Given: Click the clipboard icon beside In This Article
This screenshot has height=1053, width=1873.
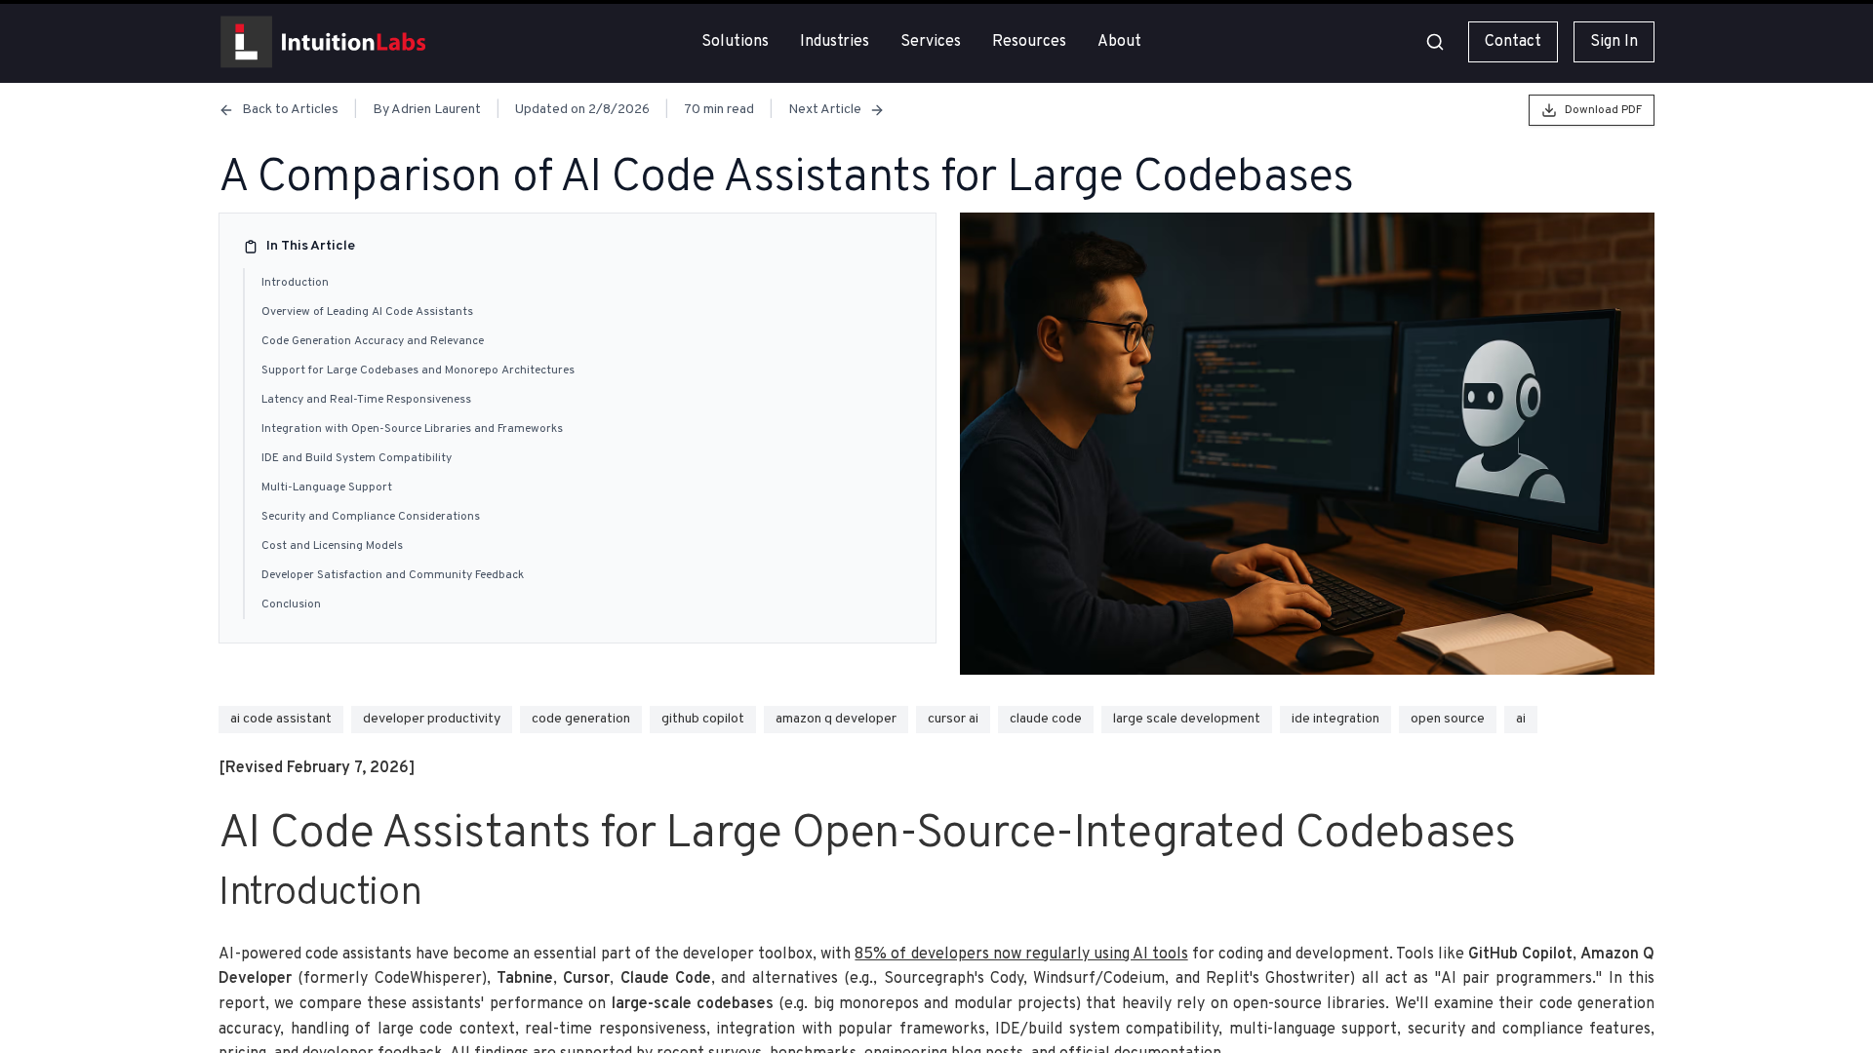Looking at the screenshot, I should [251, 247].
